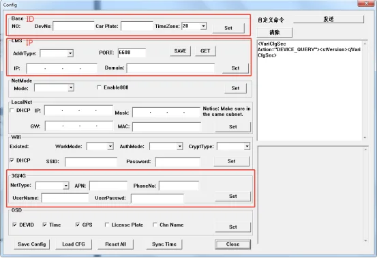Toggle the LocalNet DHCP checkbox
This screenshot has width=377, height=258.
pos(12,110)
